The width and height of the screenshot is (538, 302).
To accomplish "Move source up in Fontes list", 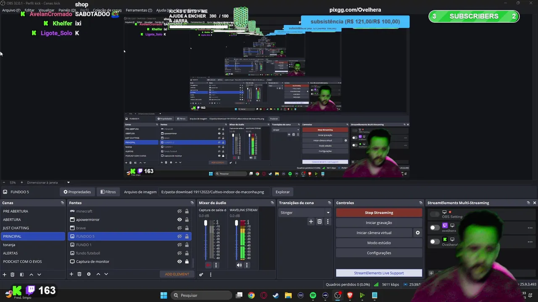I will 98,274.
